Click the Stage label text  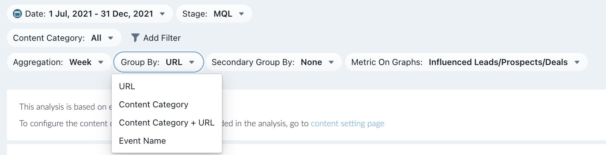(x=195, y=14)
